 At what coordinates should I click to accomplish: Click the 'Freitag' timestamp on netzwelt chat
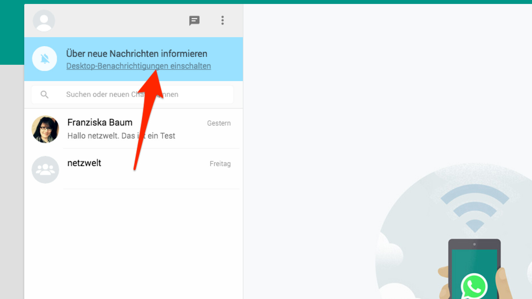click(x=220, y=164)
